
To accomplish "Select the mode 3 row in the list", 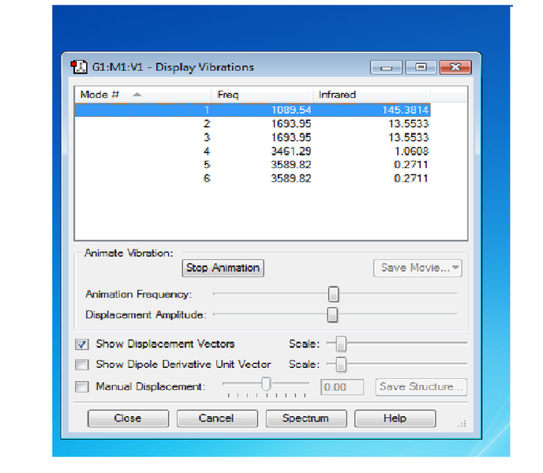I will (253, 137).
